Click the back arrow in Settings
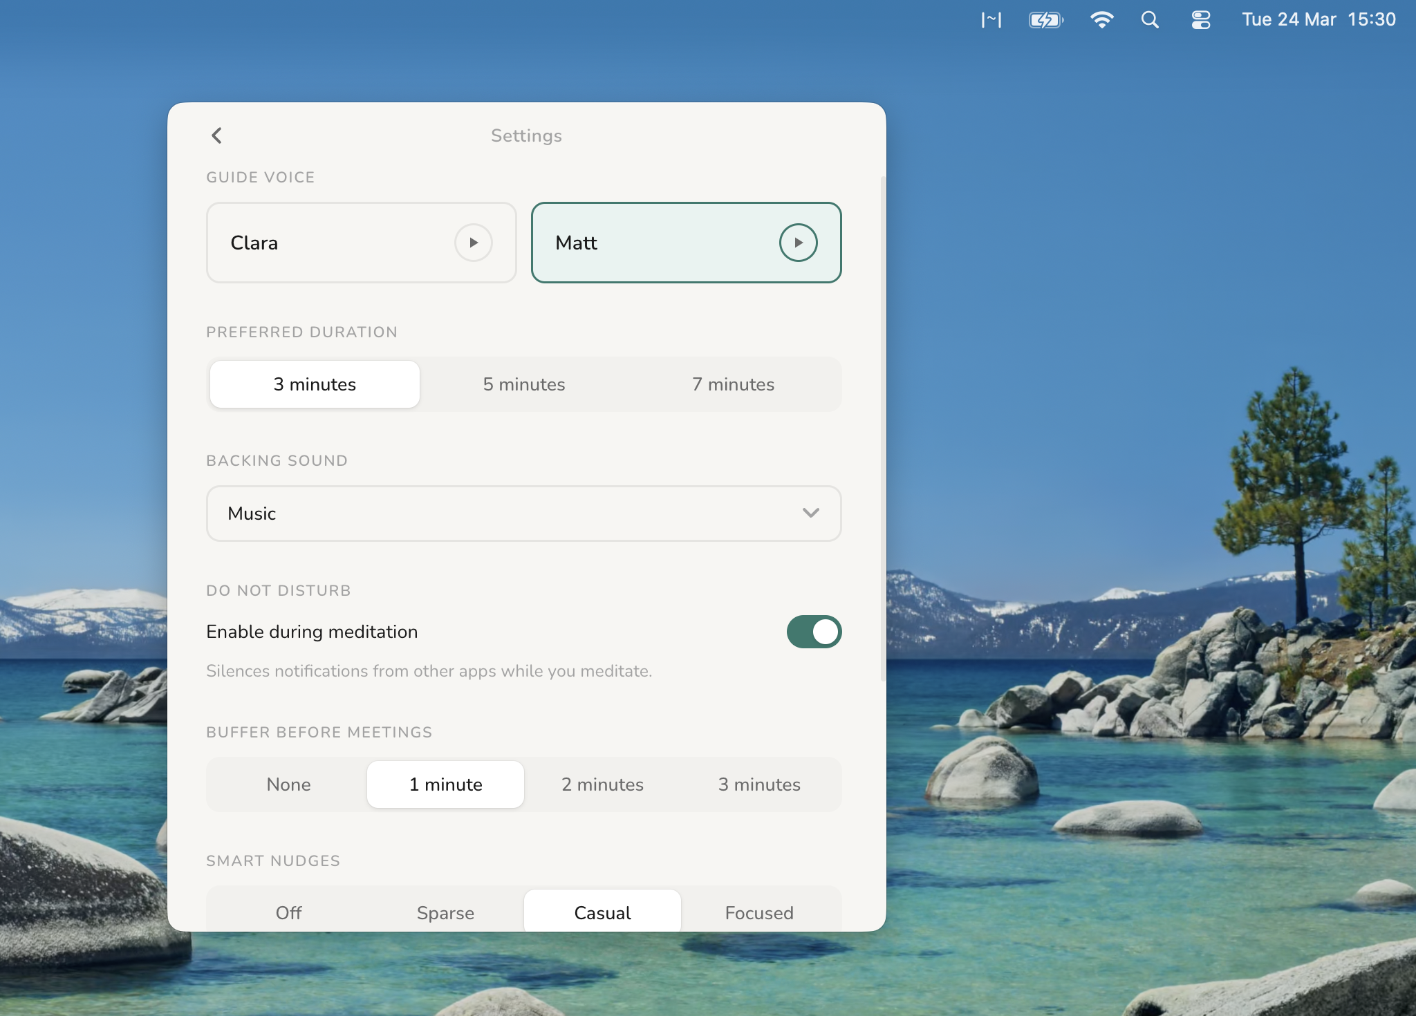 coord(216,135)
